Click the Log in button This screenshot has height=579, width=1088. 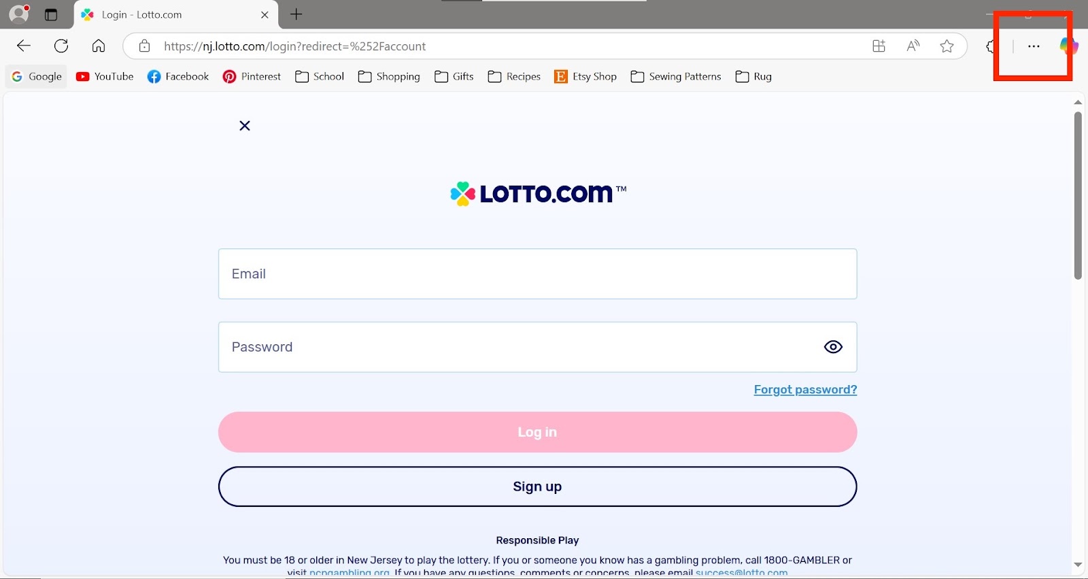point(537,432)
